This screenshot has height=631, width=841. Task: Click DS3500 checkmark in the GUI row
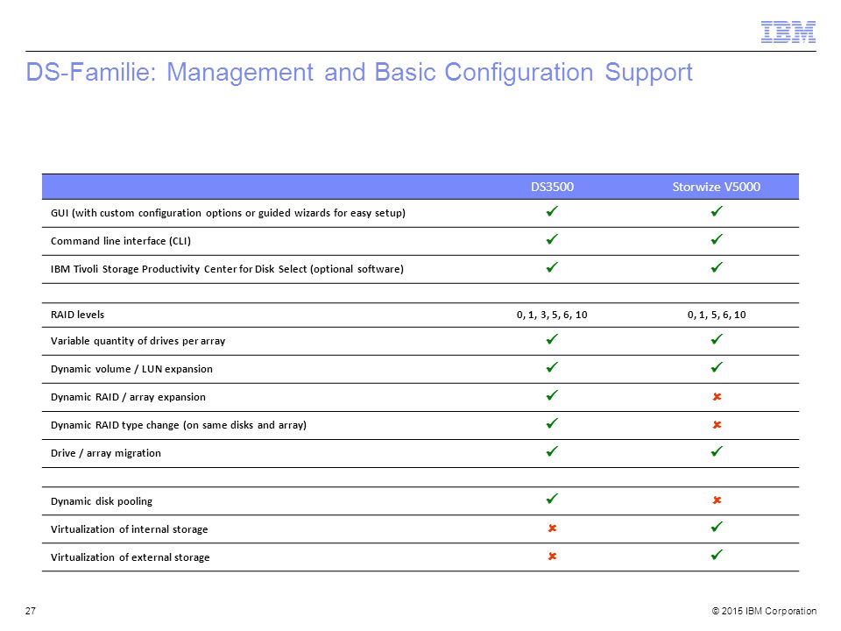click(552, 211)
